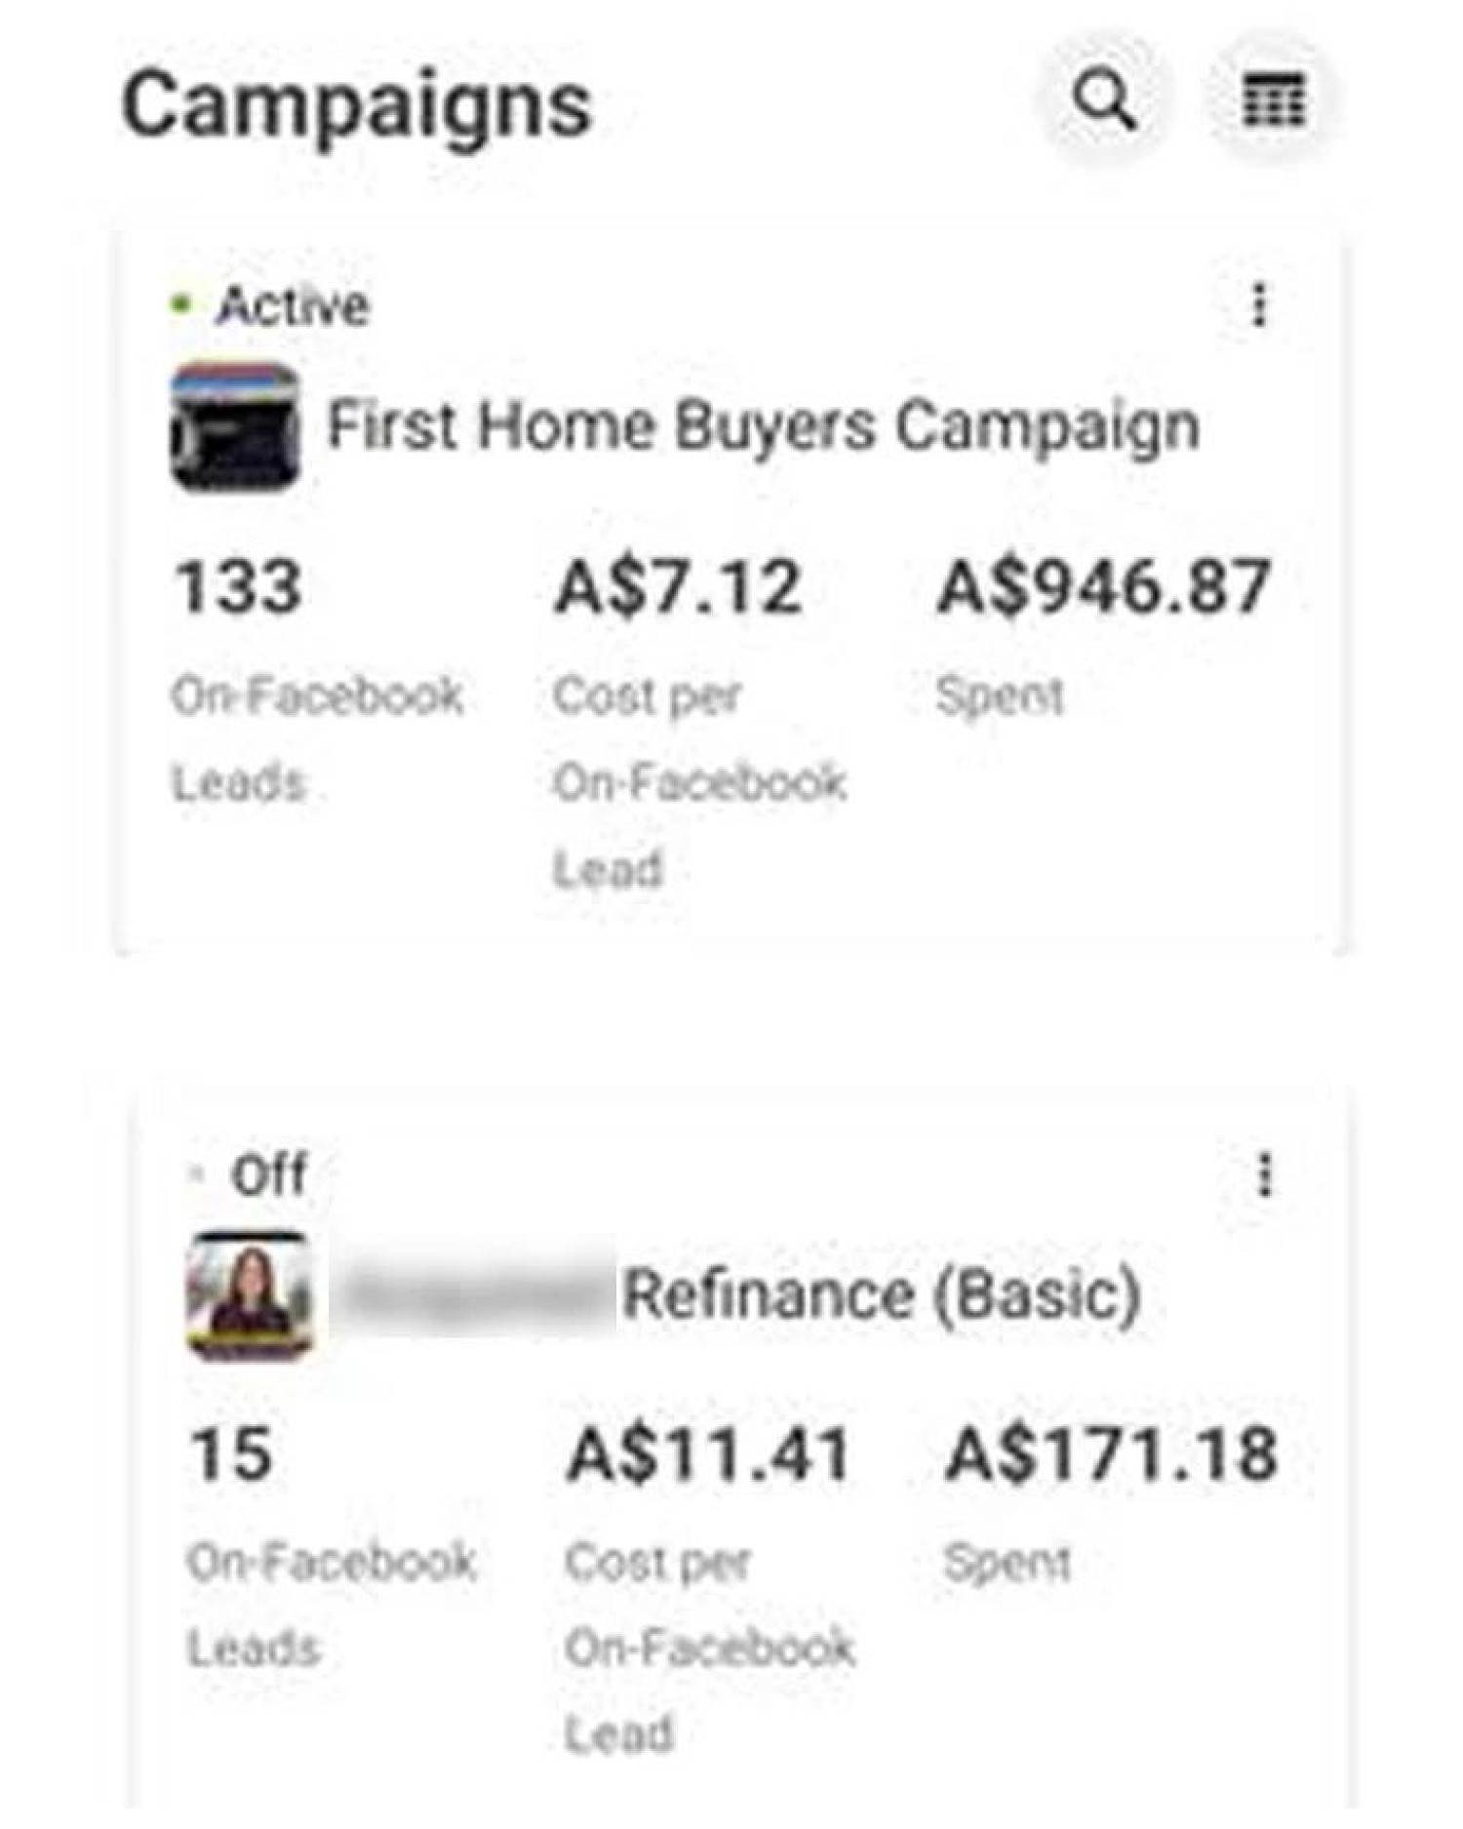Select the 133 On-Facebook Leads figure
Image resolution: width=1463 pixels, height=1829 pixels.
[x=238, y=587]
